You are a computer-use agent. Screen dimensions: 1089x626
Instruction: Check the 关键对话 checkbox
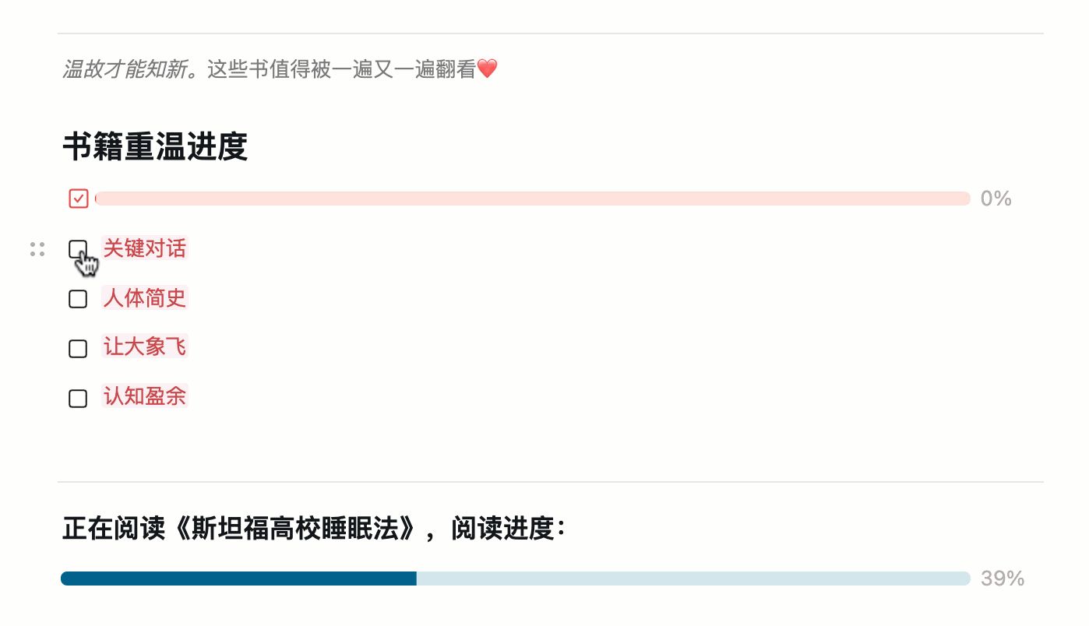click(x=78, y=249)
